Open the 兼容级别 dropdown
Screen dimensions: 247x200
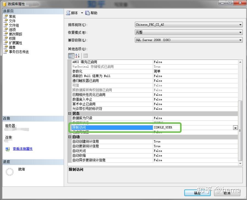point(240,40)
